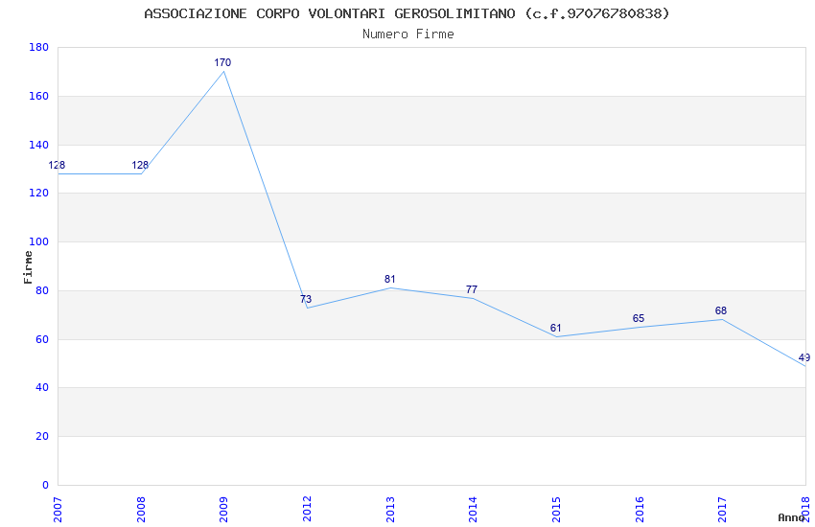Click the 2013 x-axis tick label
This screenshot has height=527, width=815.
point(390,510)
